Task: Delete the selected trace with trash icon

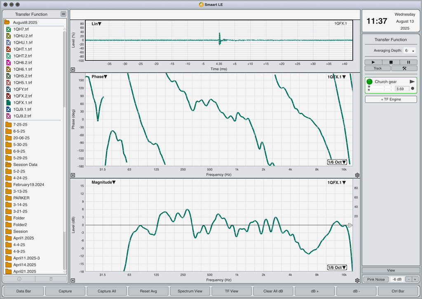Action: [51, 279]
